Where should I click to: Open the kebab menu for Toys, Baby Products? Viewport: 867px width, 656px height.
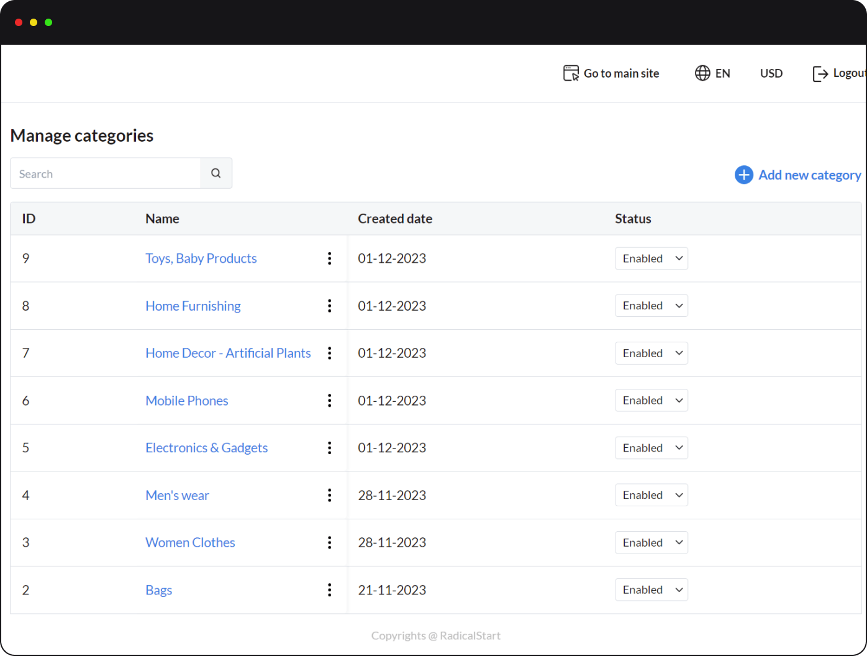pyautogui.click(x=329, y=258)
